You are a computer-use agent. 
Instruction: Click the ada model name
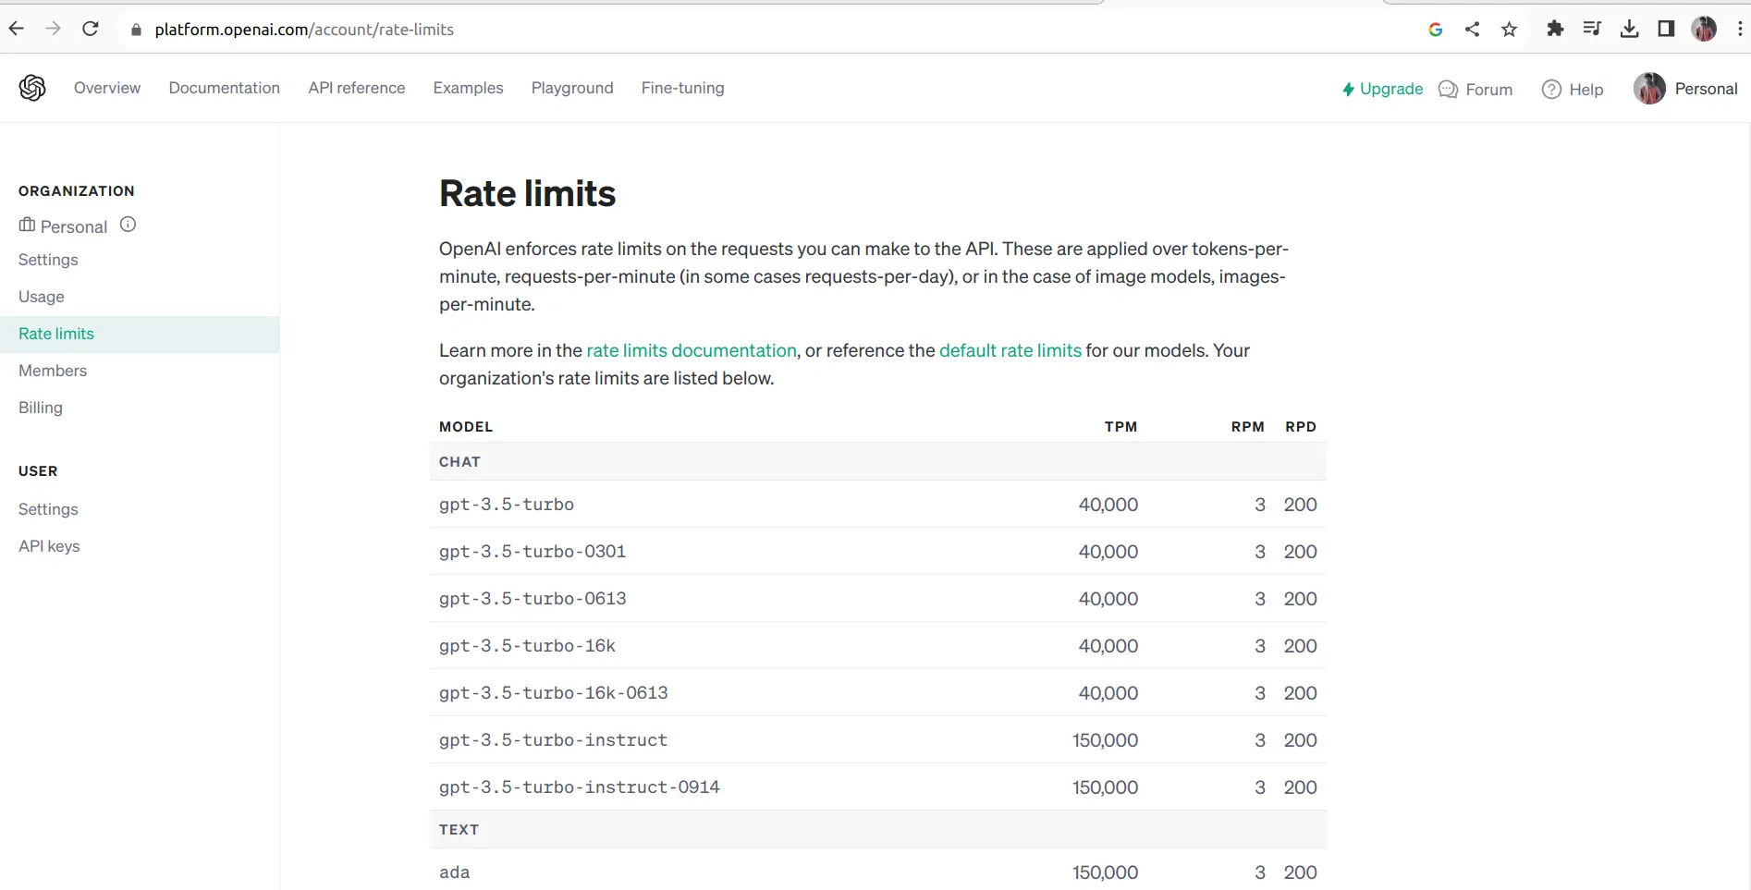click(454, 872)
